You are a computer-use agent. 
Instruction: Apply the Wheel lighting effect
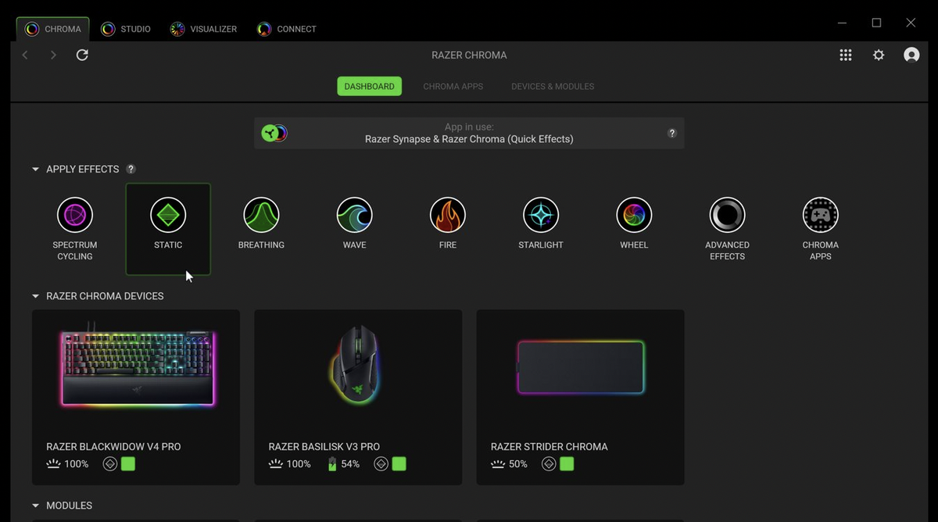[633, 215]
